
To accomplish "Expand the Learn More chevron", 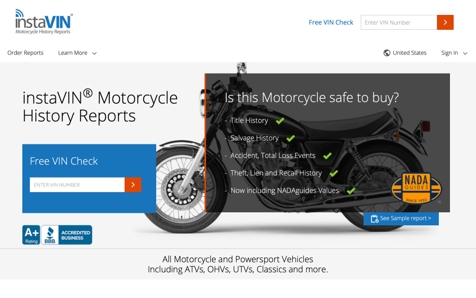I will coord(94,53).
